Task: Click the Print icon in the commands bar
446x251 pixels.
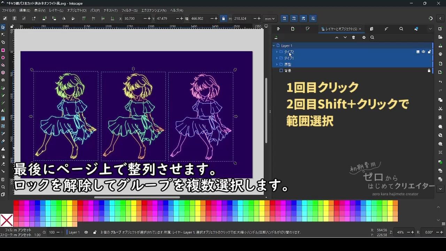Action: [x=440, y=54]
